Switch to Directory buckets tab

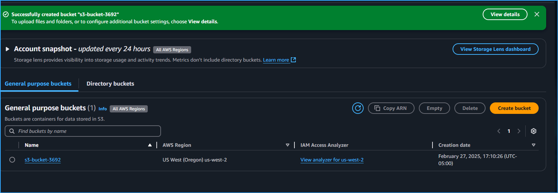pyautogui.click(x=110, y=84)
